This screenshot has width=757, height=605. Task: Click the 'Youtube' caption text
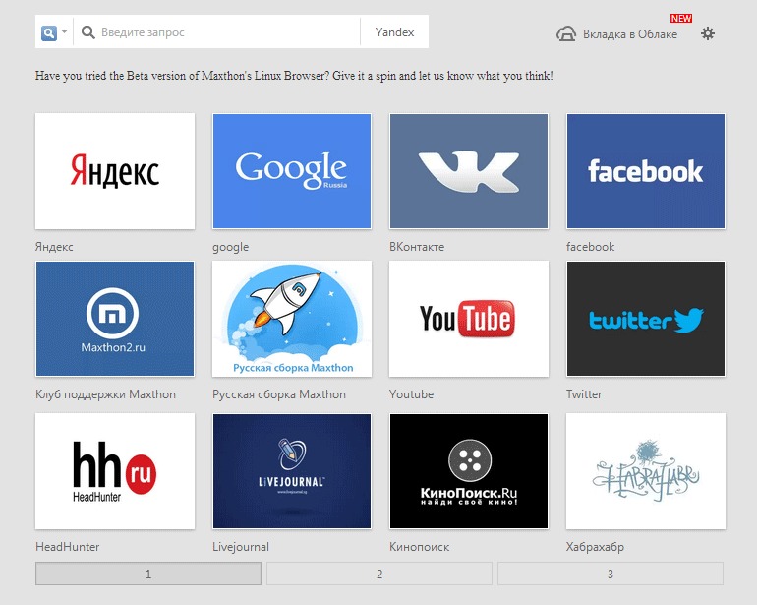pos(411,394)
